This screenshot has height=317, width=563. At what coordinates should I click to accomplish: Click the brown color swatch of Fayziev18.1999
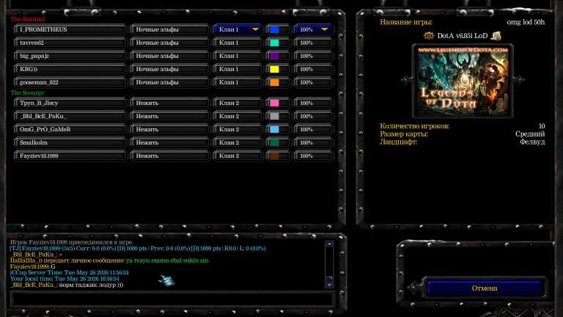[x=274, y=156]
